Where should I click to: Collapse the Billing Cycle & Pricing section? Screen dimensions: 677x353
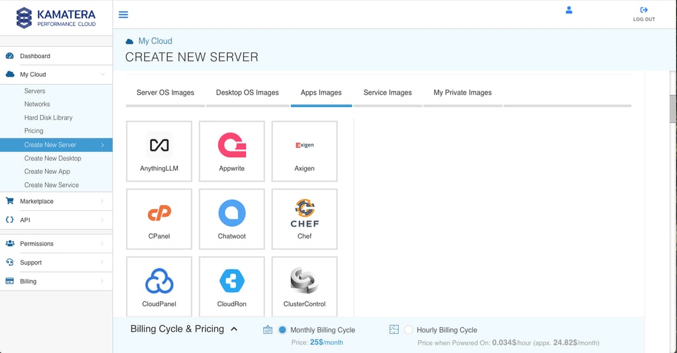pyautogui.click(x=234, y=329)
